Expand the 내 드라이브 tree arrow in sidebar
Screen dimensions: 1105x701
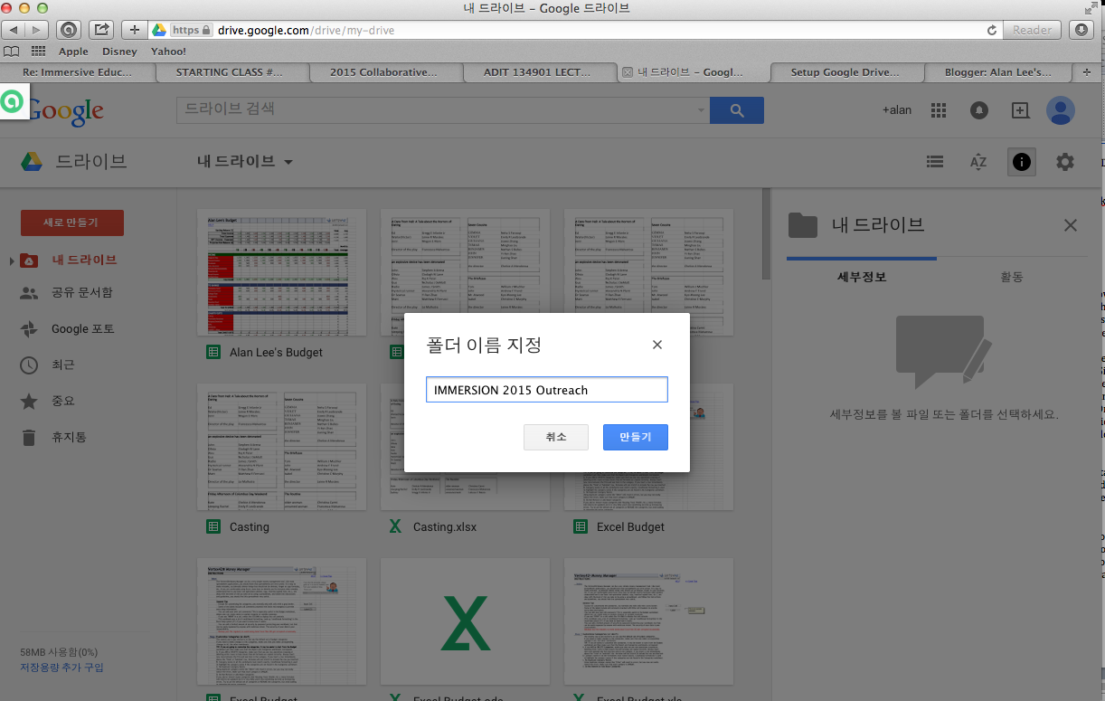pos(12,261)
